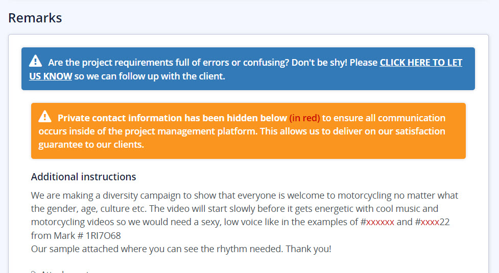Click the "Remarks" section heading
The width and height of the screenshot is (499, 273).
point(35,18)
